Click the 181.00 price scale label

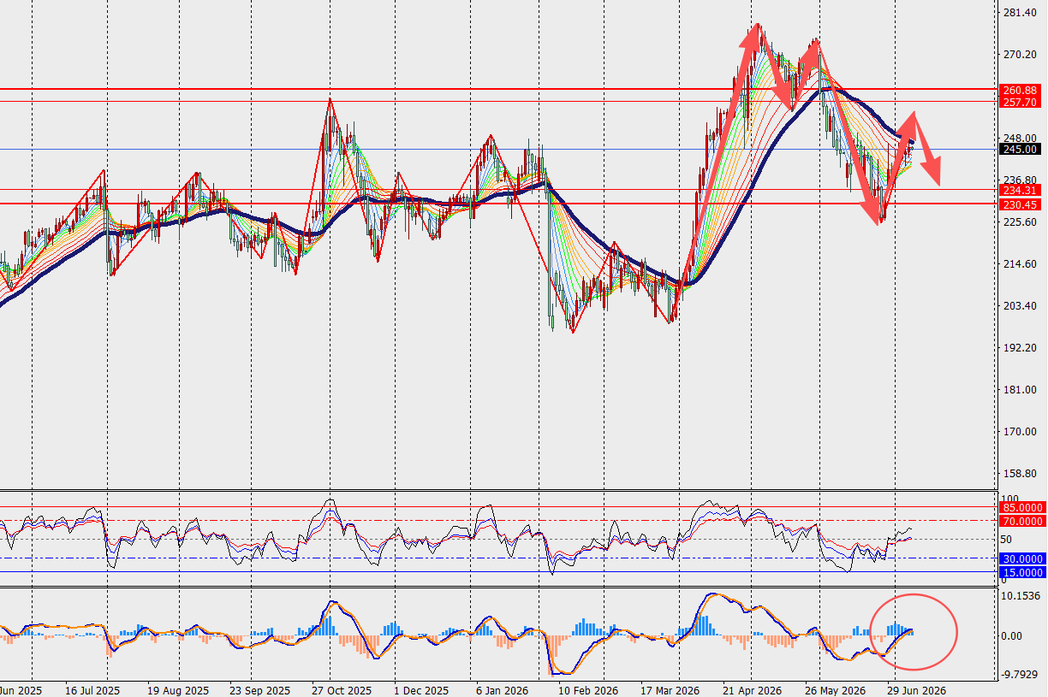(x=1019, y=390)
